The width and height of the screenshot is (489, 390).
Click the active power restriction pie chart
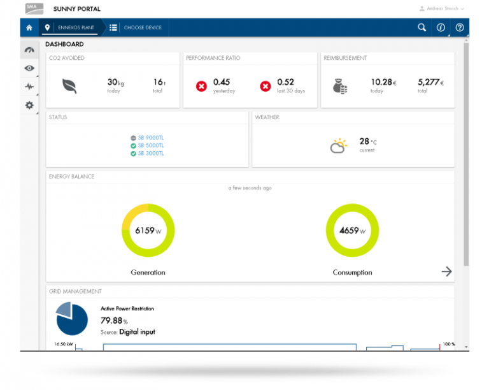pyautogui.click(x=71, y=319)
